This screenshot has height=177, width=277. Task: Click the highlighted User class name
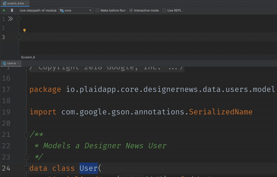coord(89,168)
